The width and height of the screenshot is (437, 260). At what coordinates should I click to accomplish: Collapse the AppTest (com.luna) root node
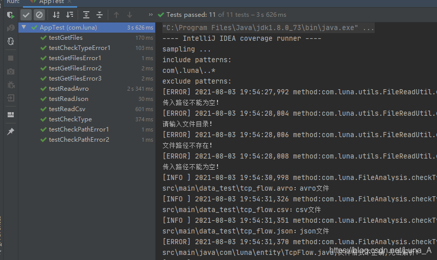tap(24, 28)
